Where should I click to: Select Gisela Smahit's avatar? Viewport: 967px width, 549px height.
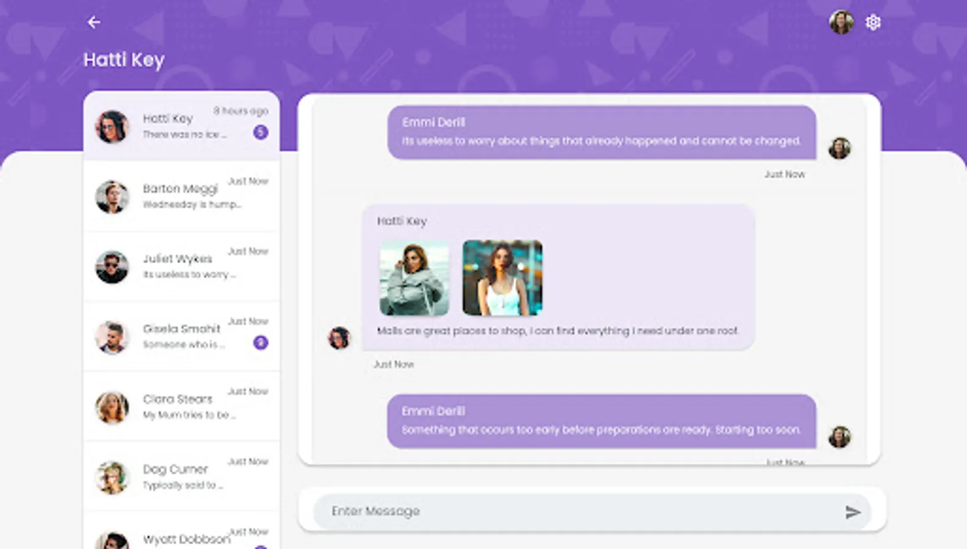point(112,337)
